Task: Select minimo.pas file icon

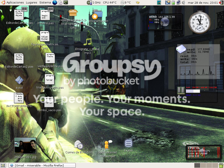Action: click(46, 16)
